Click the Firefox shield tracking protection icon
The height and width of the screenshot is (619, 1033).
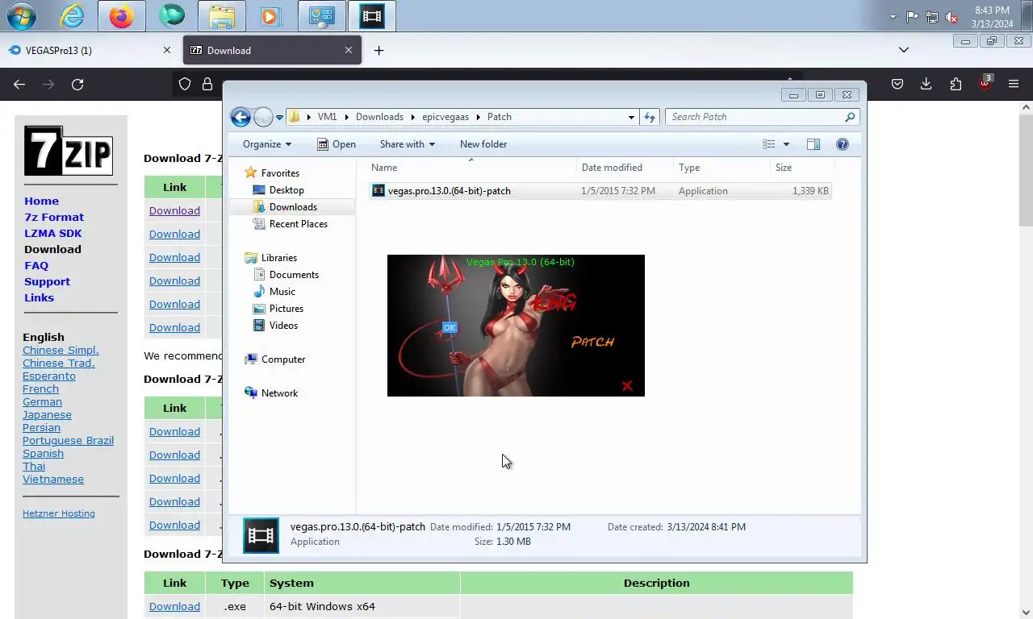click(x=185, y=84)
